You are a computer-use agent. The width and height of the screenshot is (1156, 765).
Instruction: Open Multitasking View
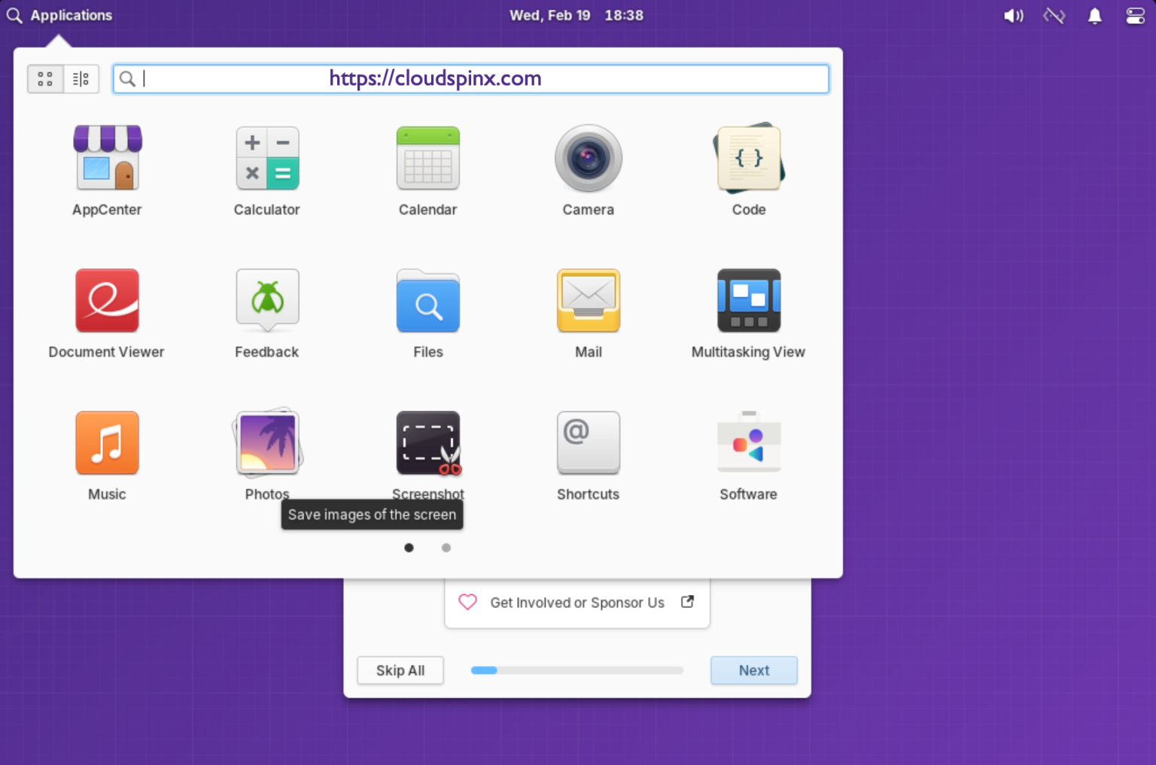click(x=748, y=300)
